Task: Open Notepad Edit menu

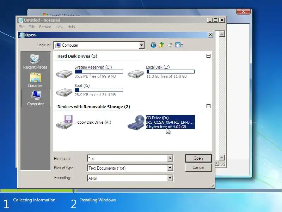Action: 32,27
